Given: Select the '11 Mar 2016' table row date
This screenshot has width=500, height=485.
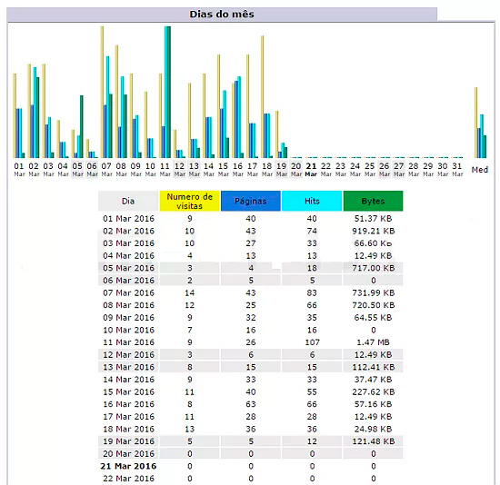Looking at the screenshot, I should (x=128, y=342).
